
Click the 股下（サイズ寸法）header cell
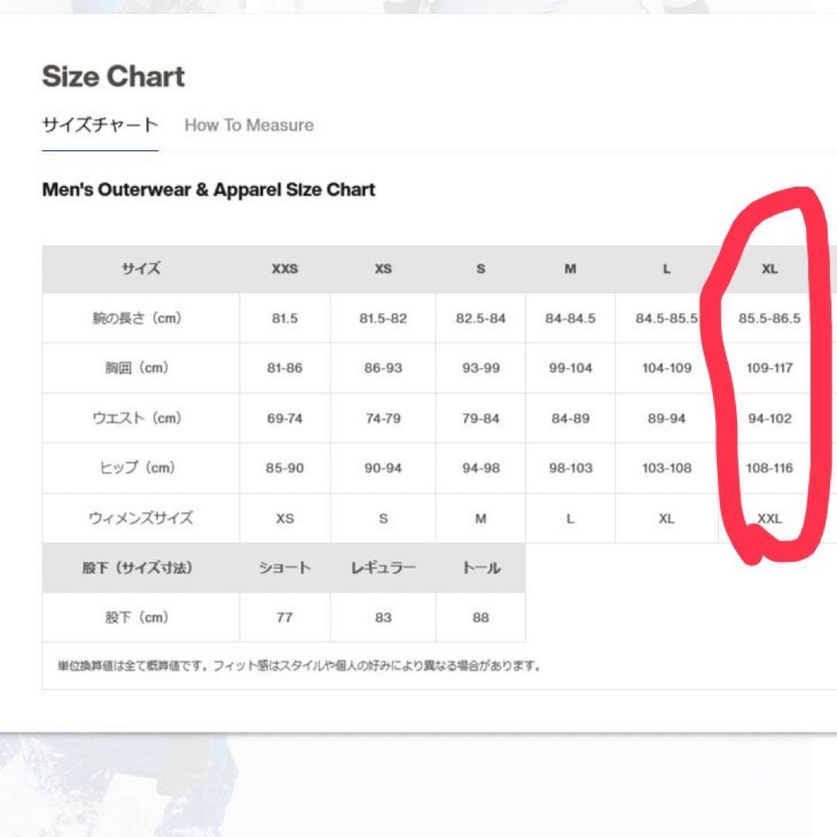[141, 568]
